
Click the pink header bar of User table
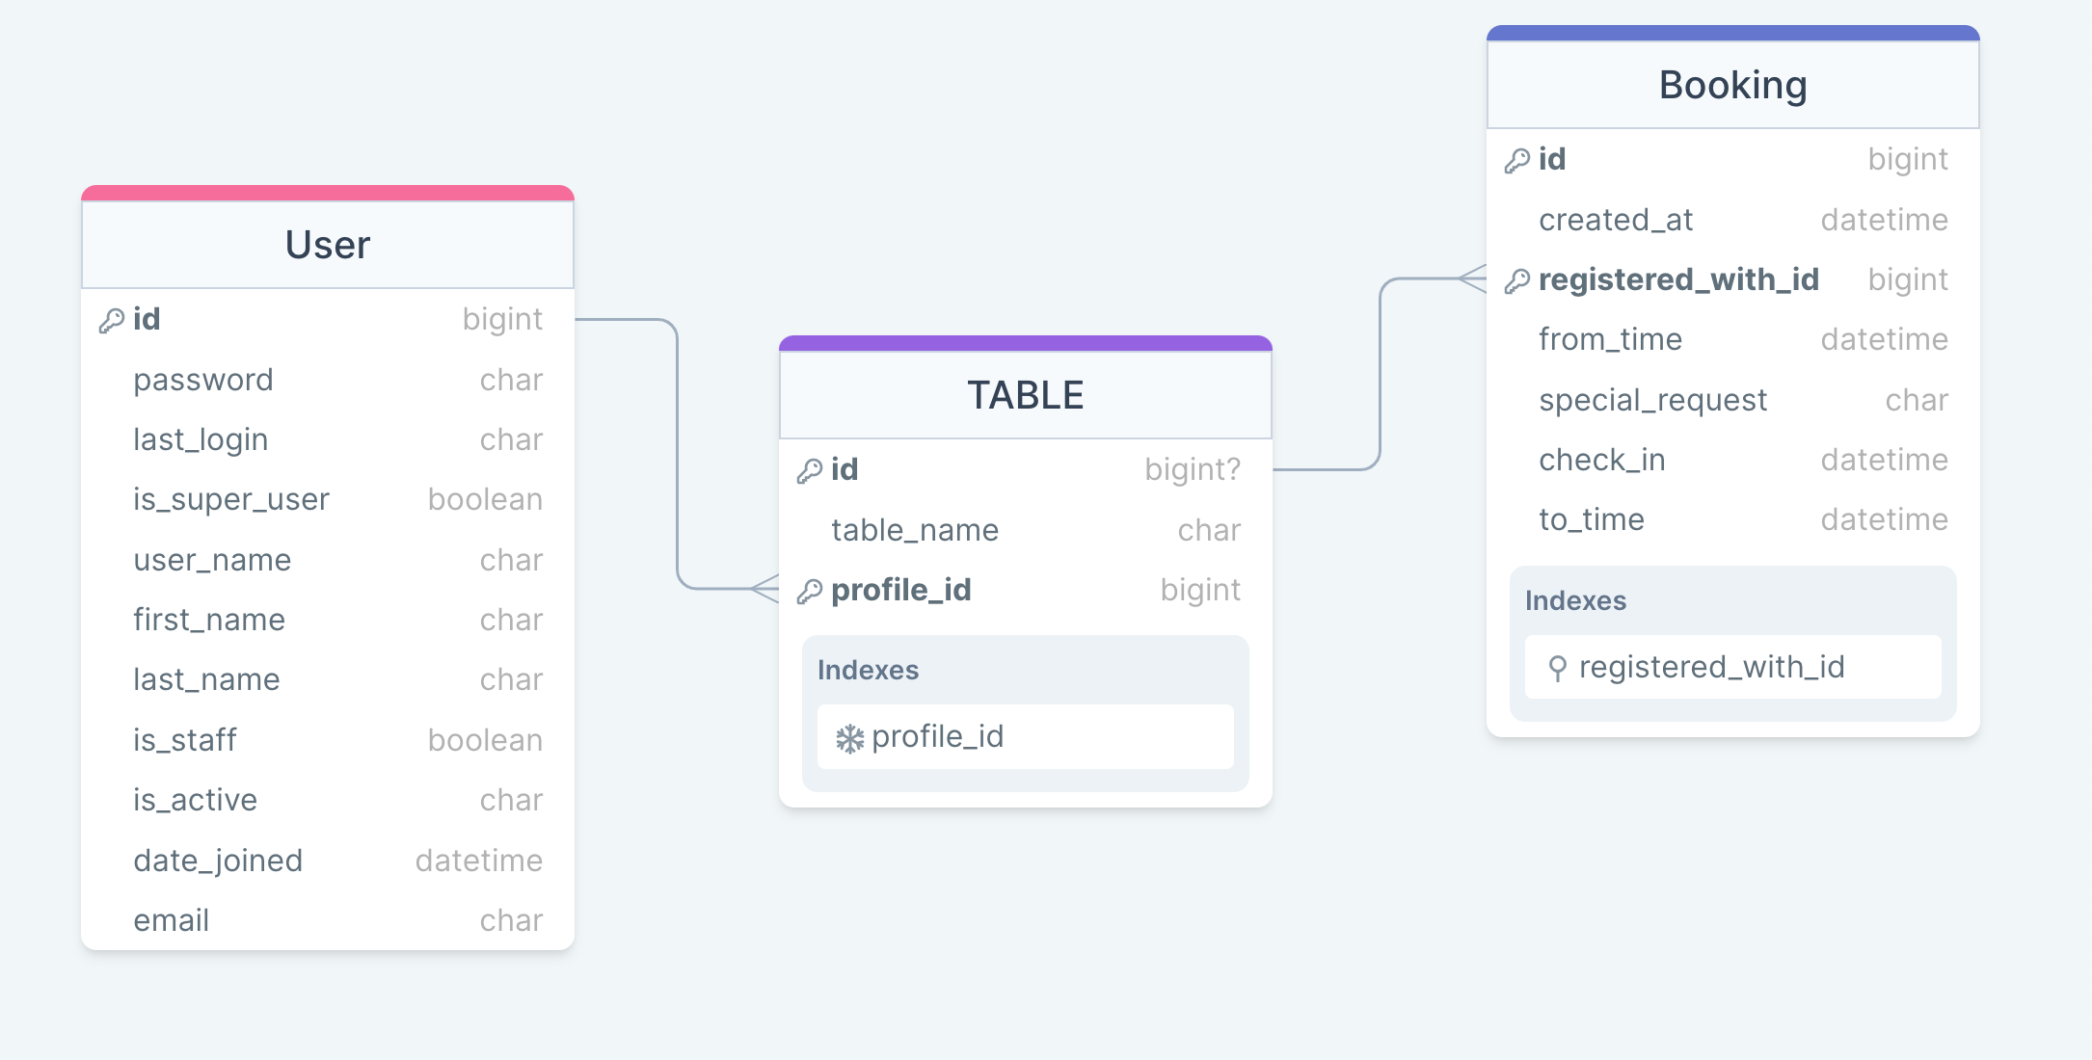coord(327,193)
